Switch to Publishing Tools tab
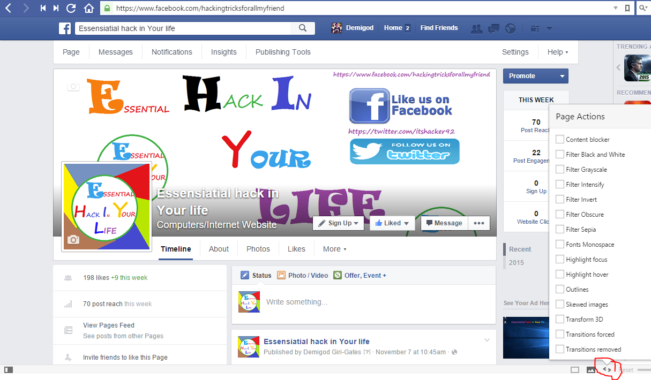Viewport: 651px width, 380px height. pyautogui.click(x=283, y=52)
